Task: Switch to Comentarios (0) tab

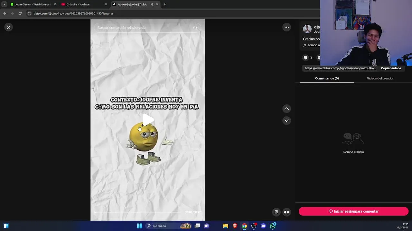Action: pyautogui.click(x=327, y=78)
